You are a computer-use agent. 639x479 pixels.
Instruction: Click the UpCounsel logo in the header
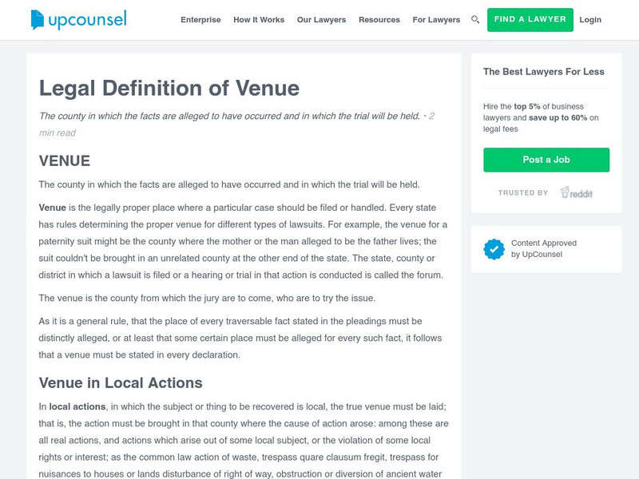tap(78, 20)
